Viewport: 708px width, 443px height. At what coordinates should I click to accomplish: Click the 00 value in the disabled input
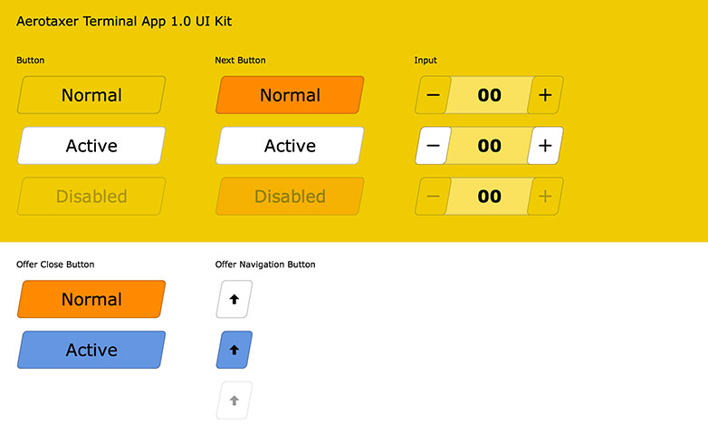coord(489,197)
